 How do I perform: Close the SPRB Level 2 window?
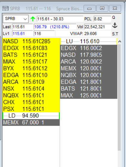(115, 8)
